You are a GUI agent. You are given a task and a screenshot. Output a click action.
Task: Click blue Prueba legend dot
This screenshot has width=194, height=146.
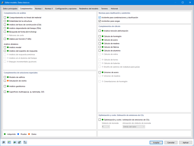point(18,134)
